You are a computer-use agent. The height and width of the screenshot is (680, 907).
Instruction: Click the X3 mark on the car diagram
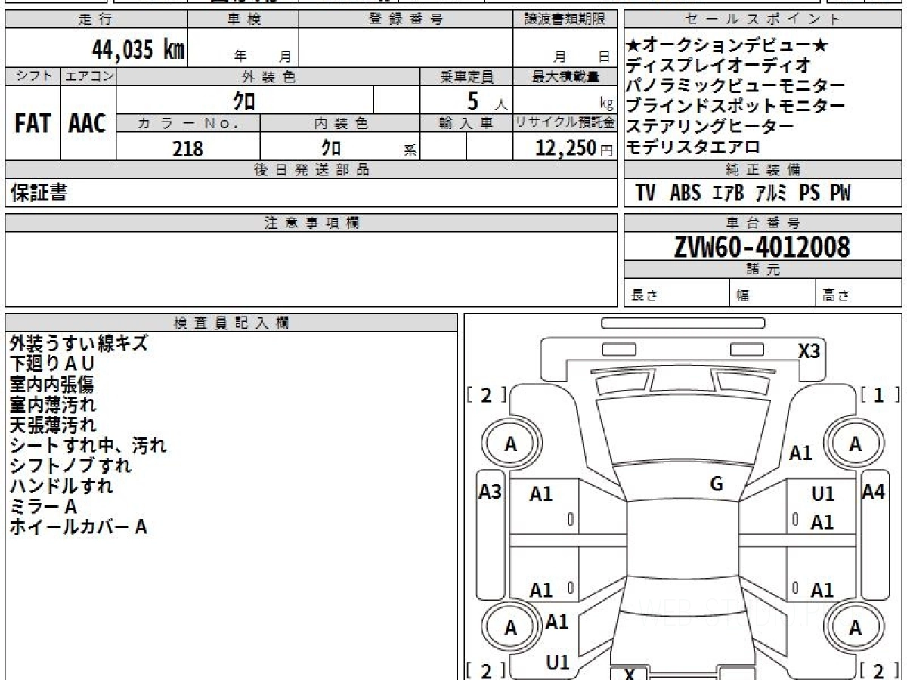tap(809, 351)
